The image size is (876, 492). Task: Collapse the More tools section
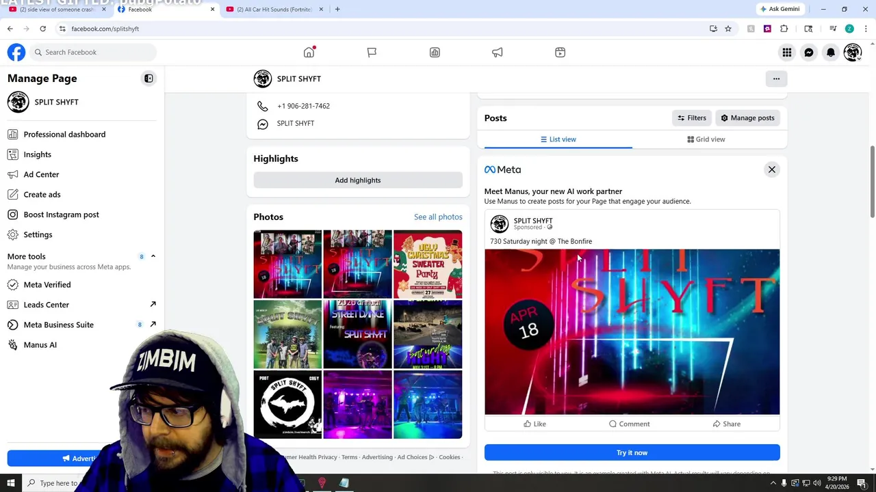[153, 256]
